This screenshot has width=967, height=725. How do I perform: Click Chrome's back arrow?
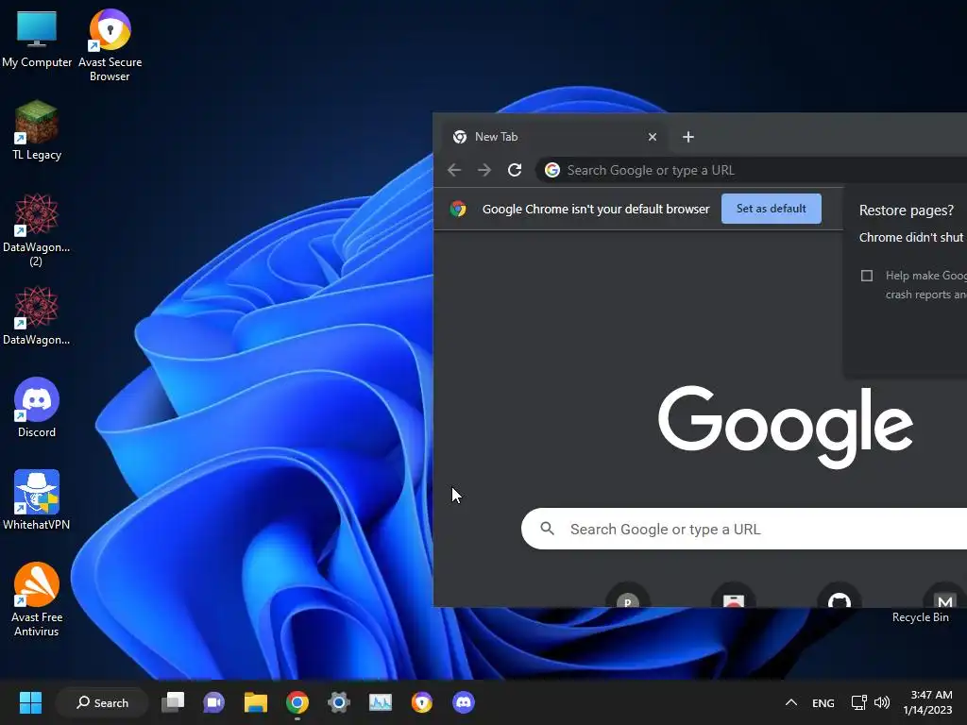coord(454,170)
